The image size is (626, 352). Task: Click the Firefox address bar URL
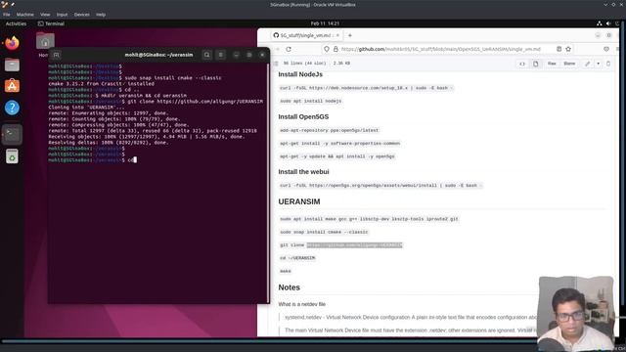point(441,49)
